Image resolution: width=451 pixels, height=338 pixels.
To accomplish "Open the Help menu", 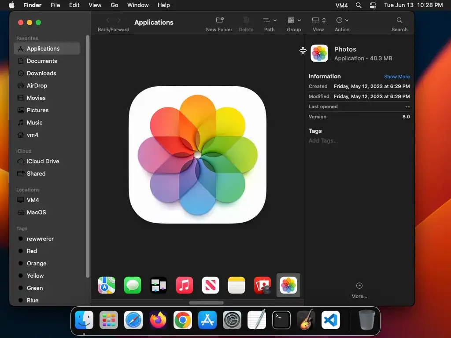I will coord(164,5).
